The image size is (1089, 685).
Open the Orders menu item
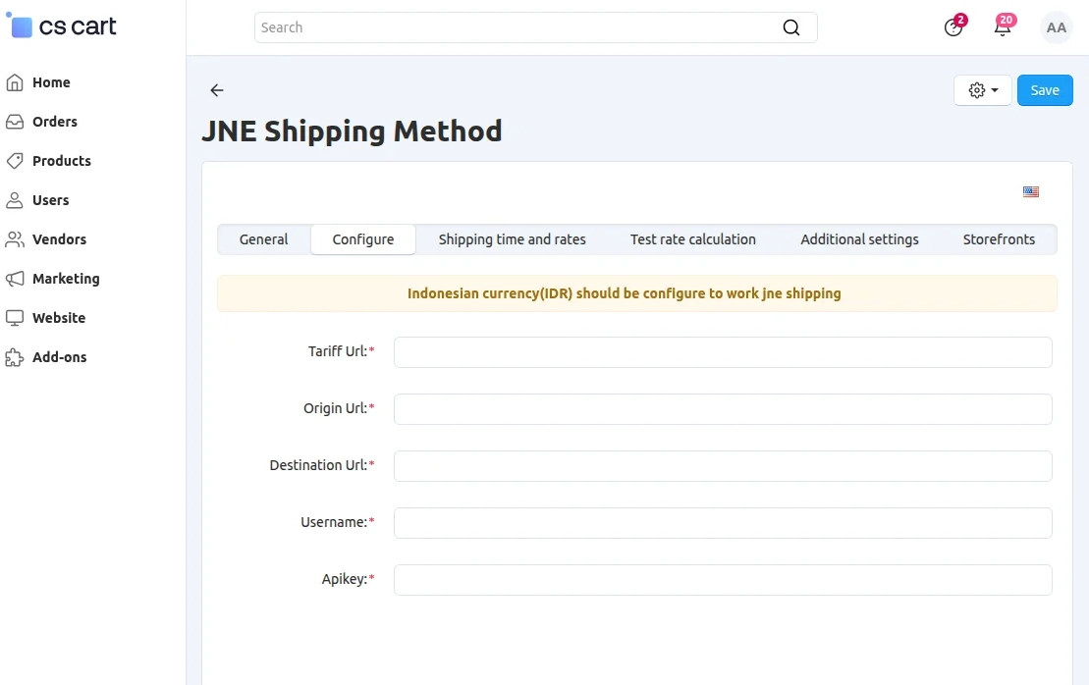55,122
